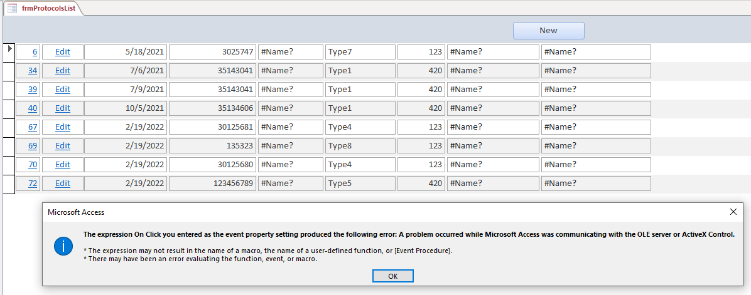Click the current record selector arrow
This screenshot has width=751, height=295.
coord(9,49)
